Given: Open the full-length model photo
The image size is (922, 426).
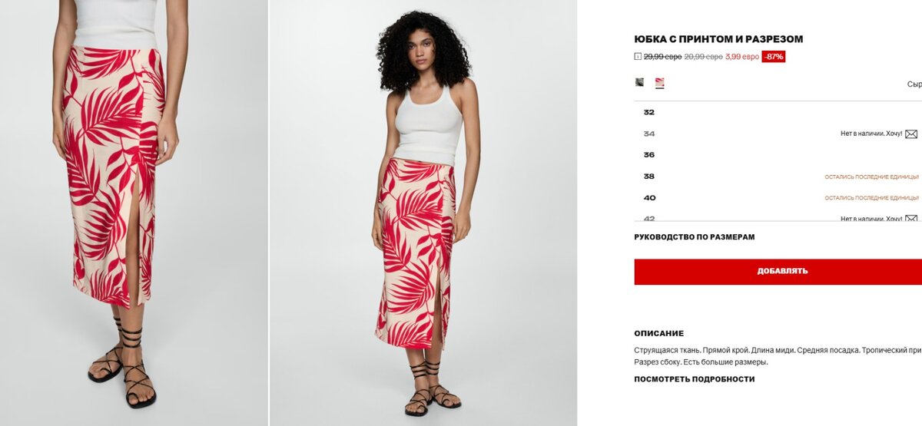Looking at the screenshot, I should (x=423, y=213).
